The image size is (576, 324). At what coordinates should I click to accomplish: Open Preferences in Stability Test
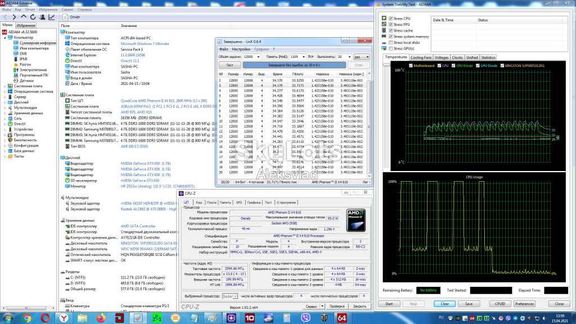click(x=524, y=304)
